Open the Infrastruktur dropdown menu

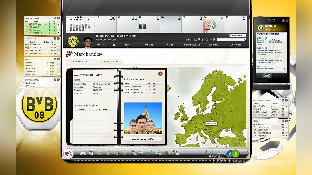[192, 45]
